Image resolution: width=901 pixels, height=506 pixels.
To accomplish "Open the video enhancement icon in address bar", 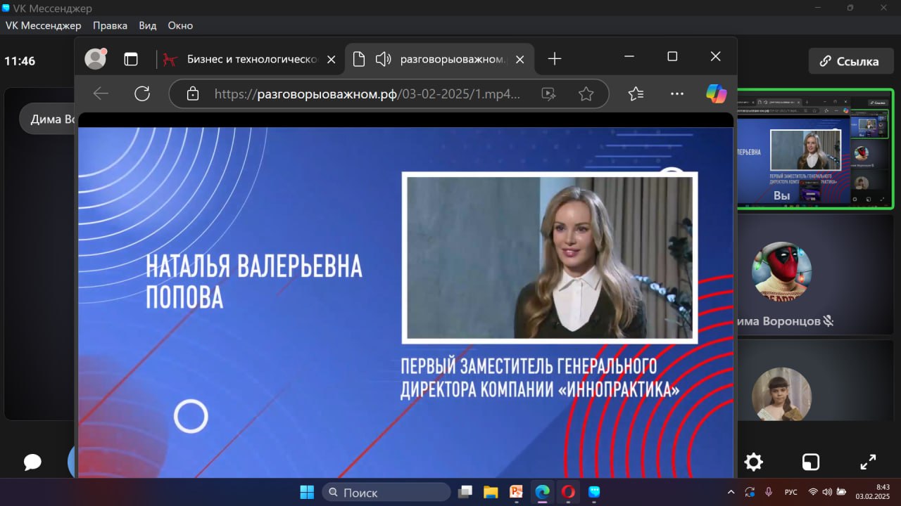I will 549,93.
